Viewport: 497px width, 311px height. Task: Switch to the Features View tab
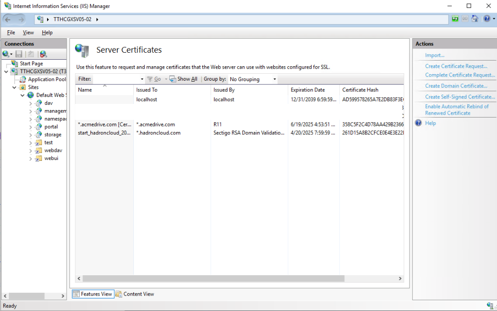pos(93,294)
